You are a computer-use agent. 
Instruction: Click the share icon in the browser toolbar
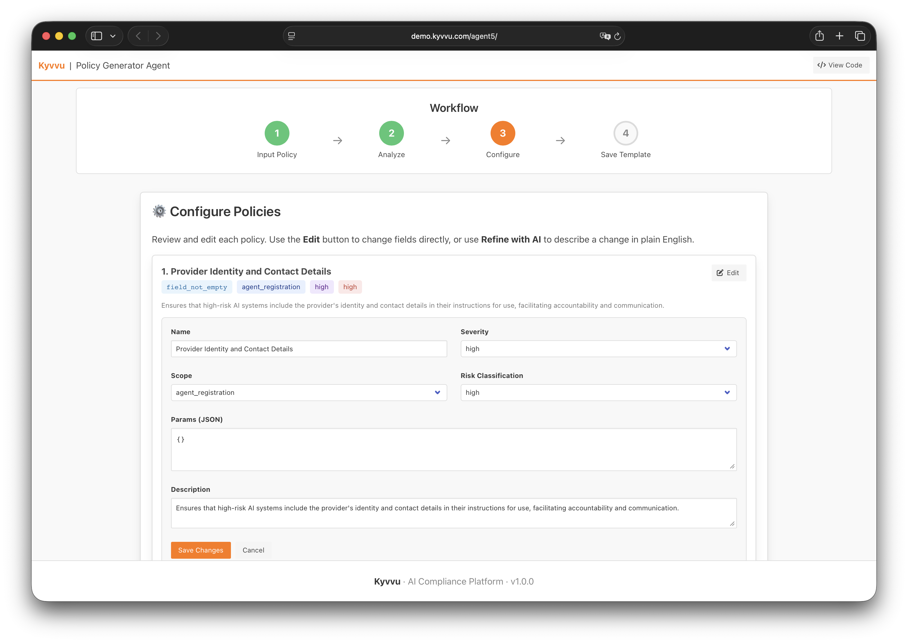pyautogui.click(x=819, y=36)
